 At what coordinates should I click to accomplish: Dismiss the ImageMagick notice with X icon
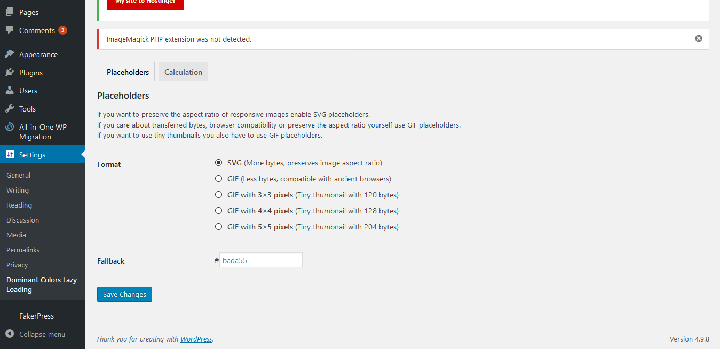pyautogui.click(x=699, y=38)
